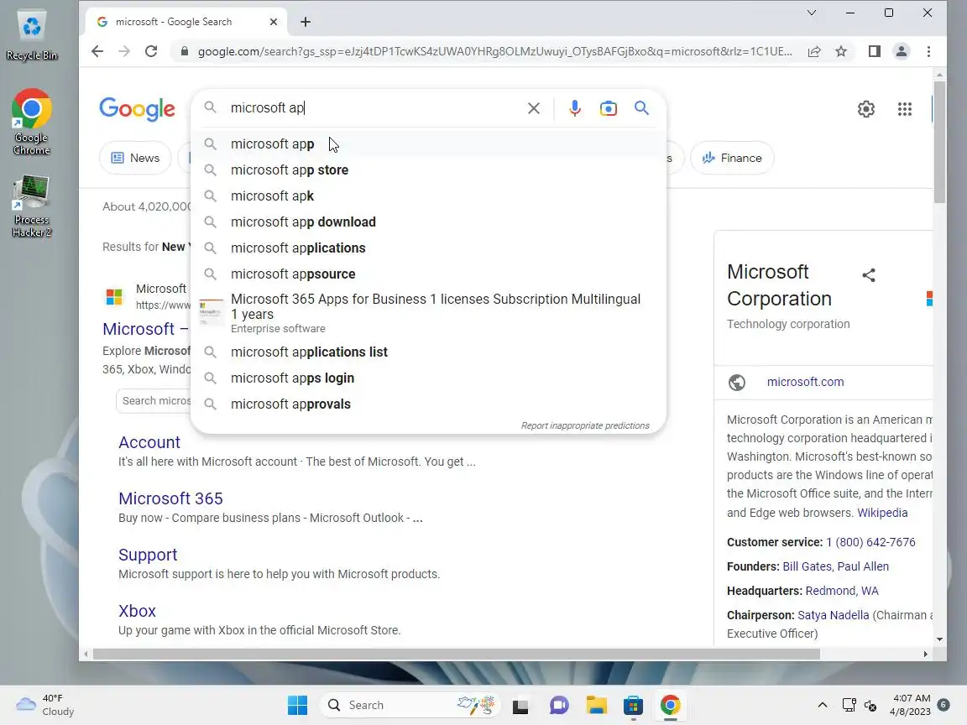Submit search with blue magnifier icon

(x=642, y=108)
